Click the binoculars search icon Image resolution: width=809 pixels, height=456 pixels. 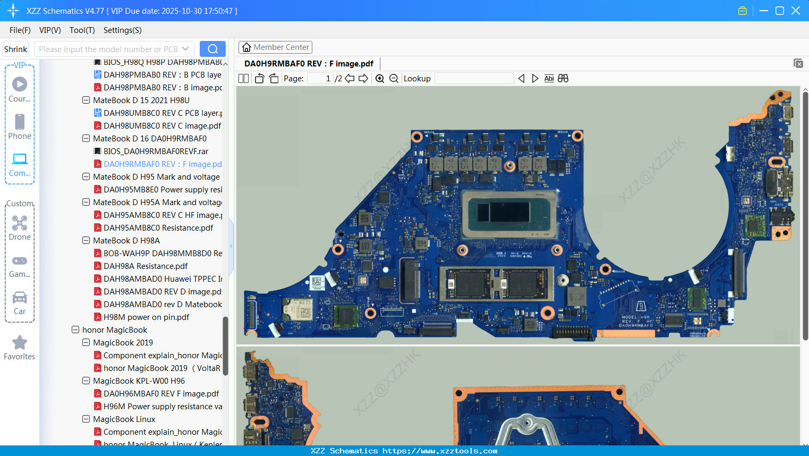(x=563, y=79)
